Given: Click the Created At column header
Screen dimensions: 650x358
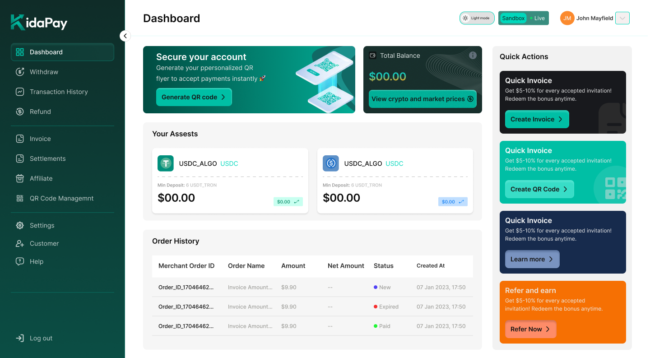Looking at the screenshot, I should tap(431, 266).
